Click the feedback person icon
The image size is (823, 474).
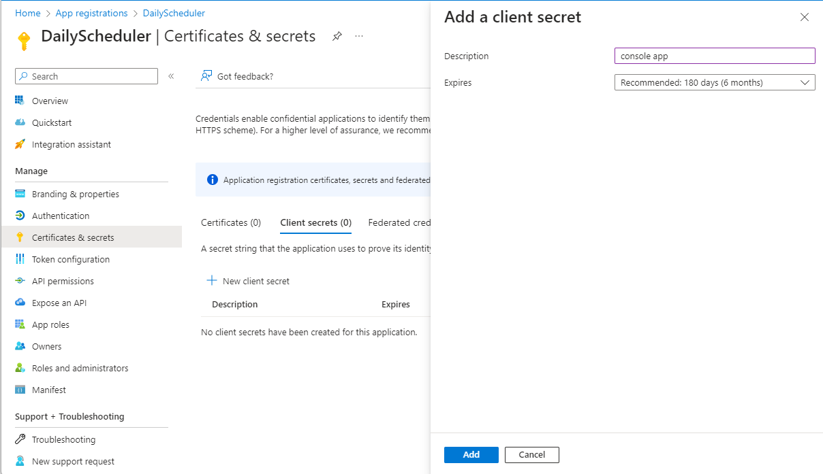point(206,76)
